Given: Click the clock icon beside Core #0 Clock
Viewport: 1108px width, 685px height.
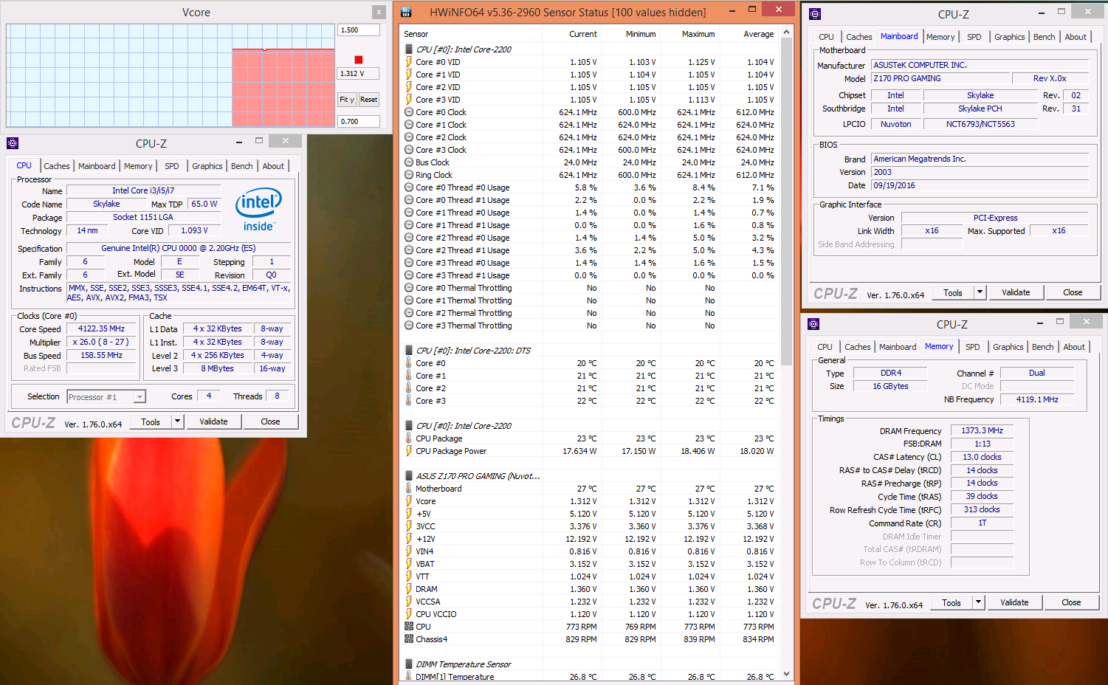Looking at the screenshot, I should pyautogui.click(x=409, y=112).
